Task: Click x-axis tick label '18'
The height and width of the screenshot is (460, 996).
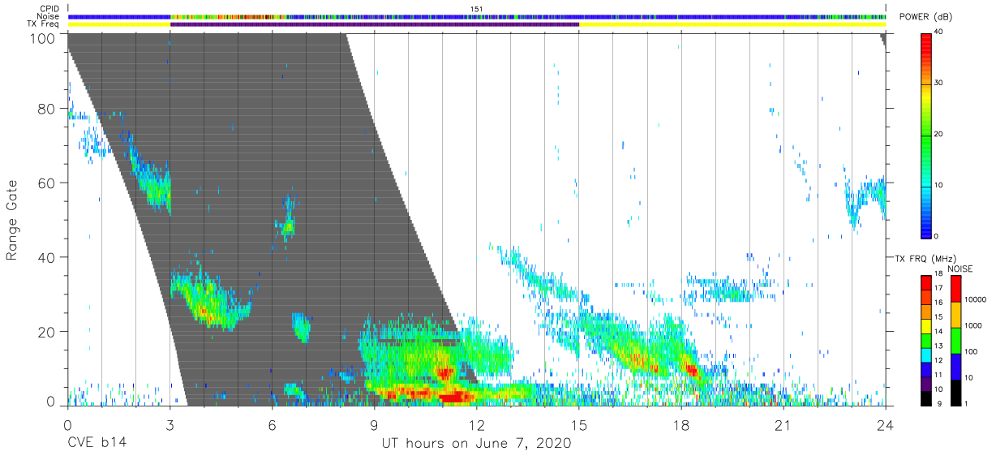Action: coord(681,426)
